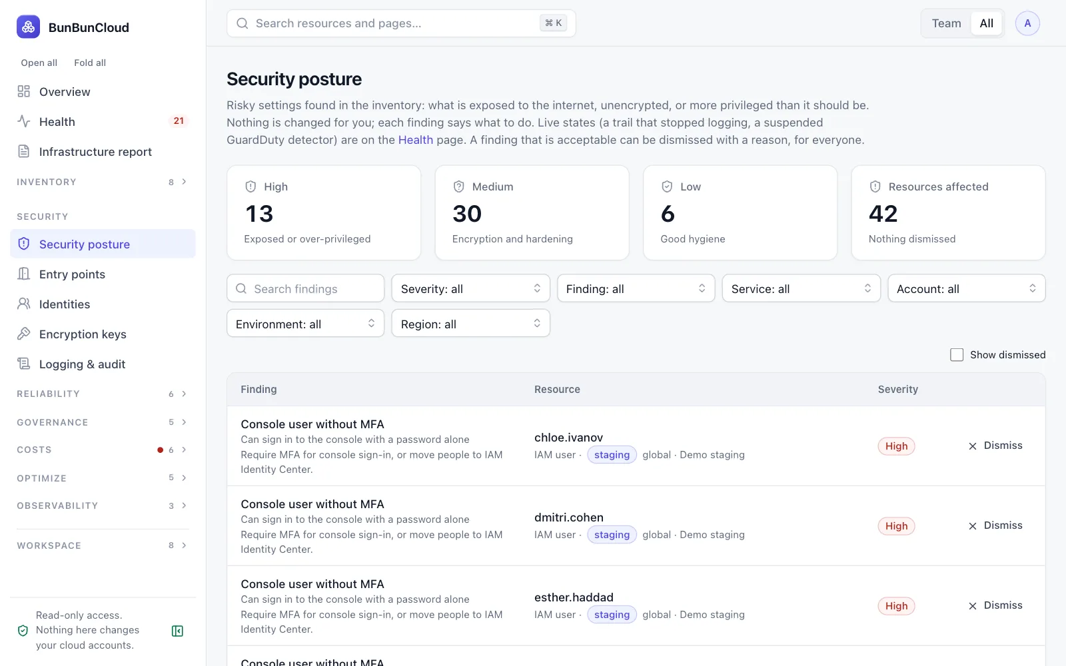Focus the Search resources and pages field
Image resolution: width=1066 pixels, height=666 pixels.
401,23
